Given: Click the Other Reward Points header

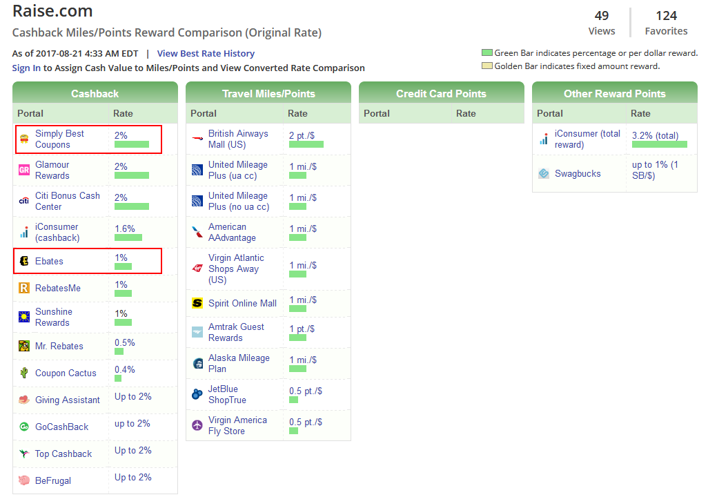Looking at the screenshot, I should tap(615, 93).
